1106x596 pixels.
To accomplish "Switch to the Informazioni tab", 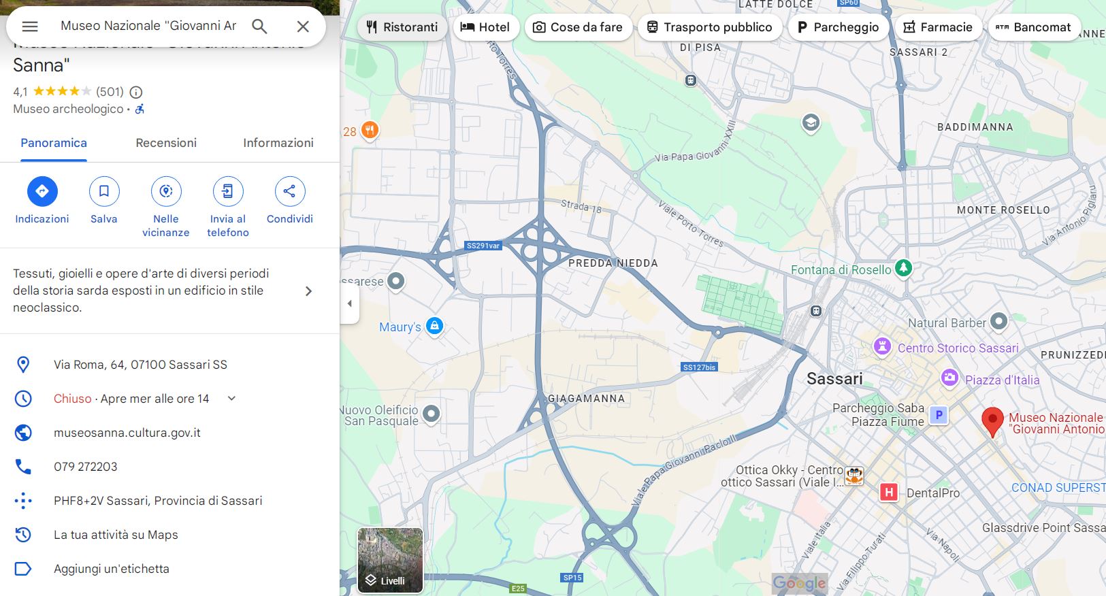I will click(x=278, y=143).
